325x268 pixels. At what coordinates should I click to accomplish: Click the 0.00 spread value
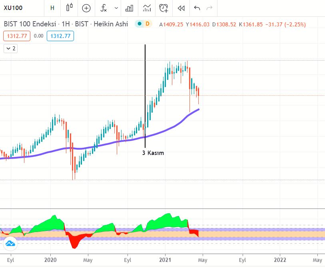[38, 36]
